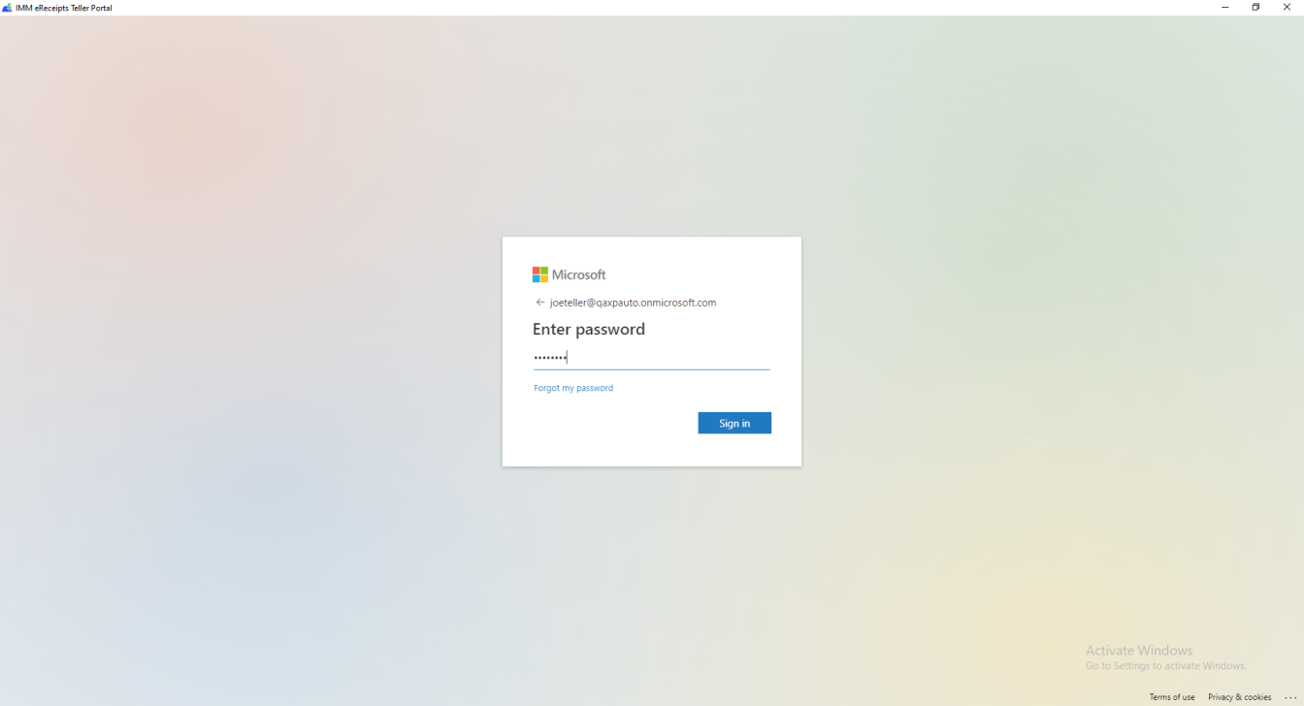Click empty title bar area beside window title

coord(660,8)
